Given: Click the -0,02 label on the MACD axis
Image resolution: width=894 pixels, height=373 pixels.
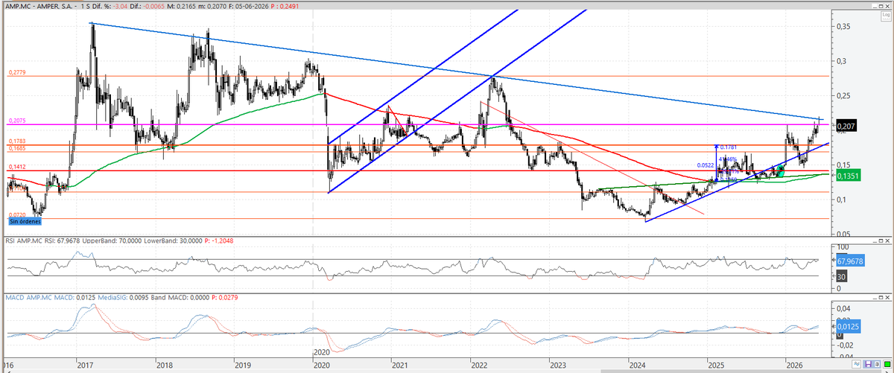Looking at the screenshot, I should point(846,345).
